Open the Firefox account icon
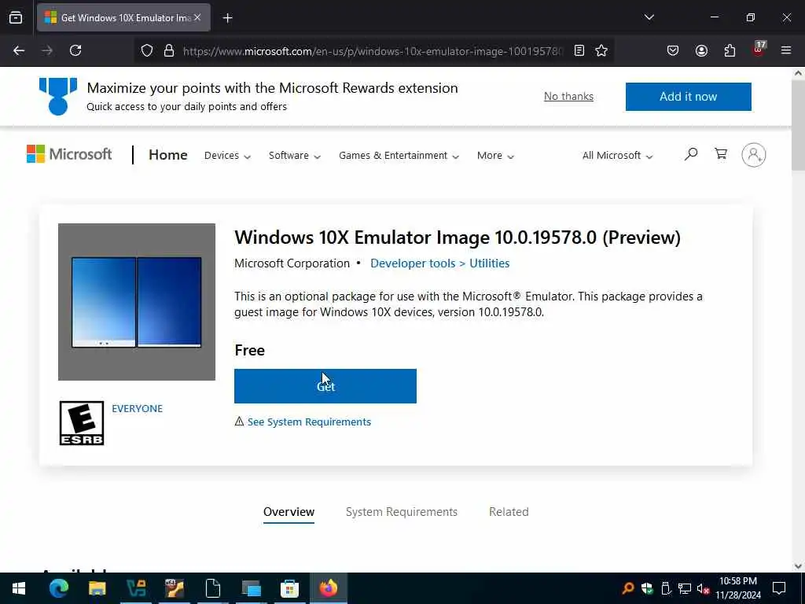 [701, 50]
